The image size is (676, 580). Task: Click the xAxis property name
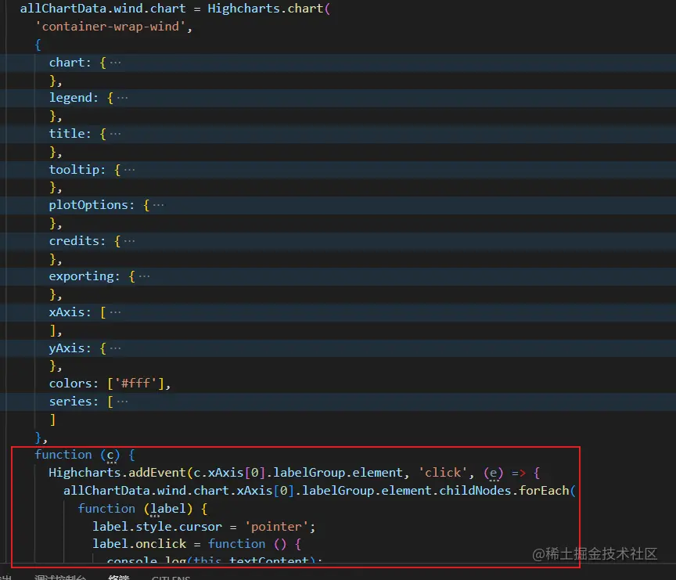click(67, 312)
